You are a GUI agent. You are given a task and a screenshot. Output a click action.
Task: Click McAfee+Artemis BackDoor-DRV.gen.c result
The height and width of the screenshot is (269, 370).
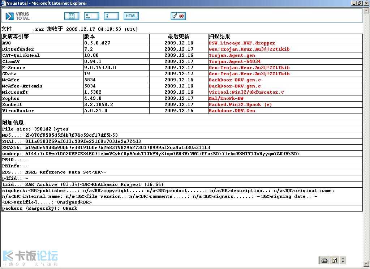235,86
